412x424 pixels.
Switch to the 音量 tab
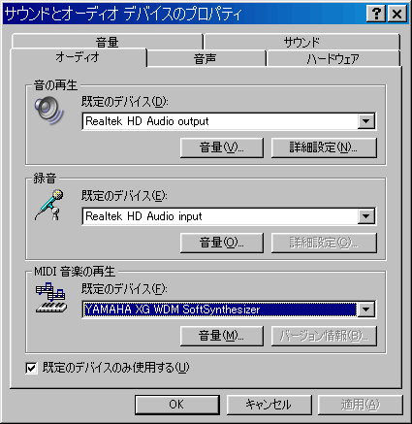point(107,42)
